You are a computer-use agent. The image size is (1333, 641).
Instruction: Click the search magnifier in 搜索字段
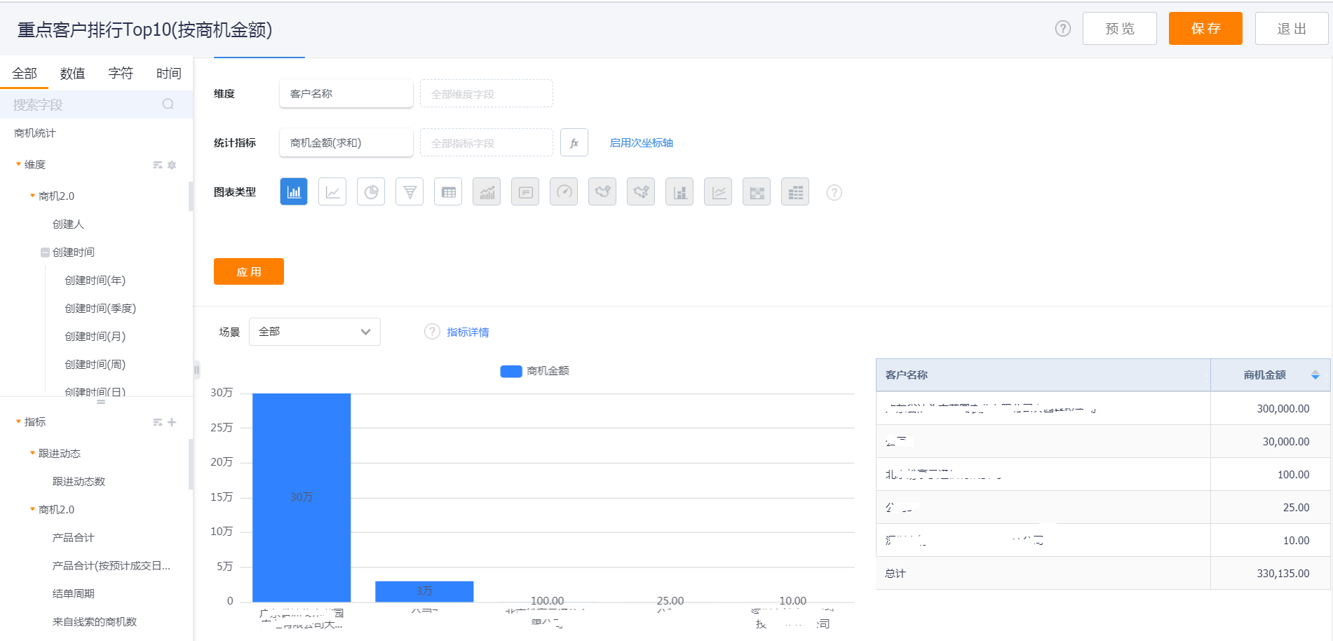[x=168, y=104]
